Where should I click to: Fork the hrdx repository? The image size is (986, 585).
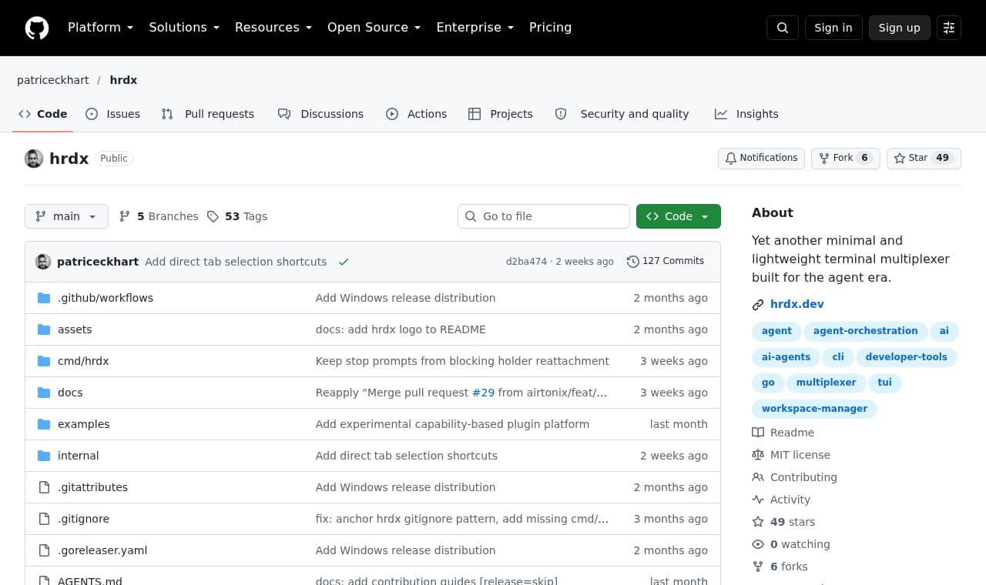point(845,158)
